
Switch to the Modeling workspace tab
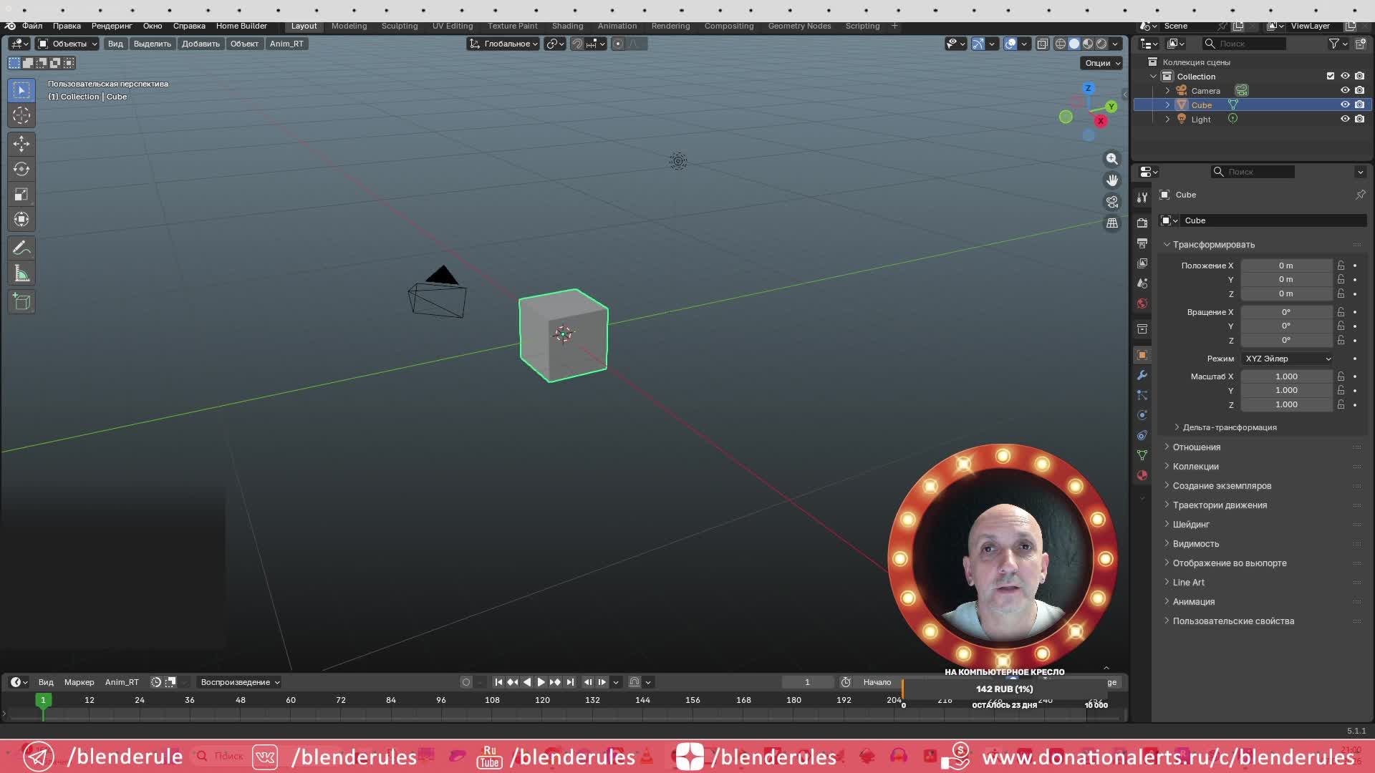pos(349,26)
